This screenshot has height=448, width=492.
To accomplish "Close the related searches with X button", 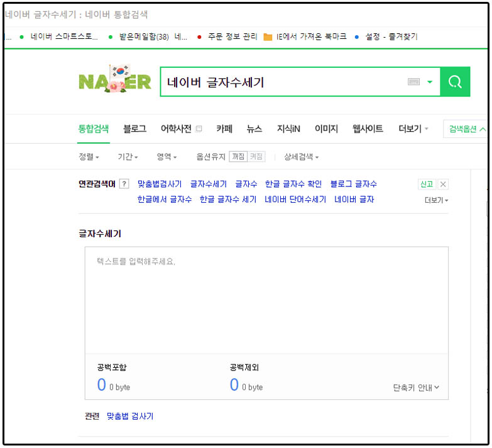I will 443,184.
